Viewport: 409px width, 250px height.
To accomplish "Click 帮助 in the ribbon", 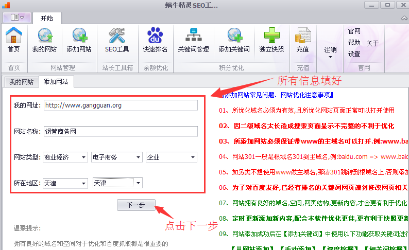I will click(x=354, y=43).
